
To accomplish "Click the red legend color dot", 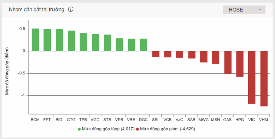I will (x=137, y=129).
